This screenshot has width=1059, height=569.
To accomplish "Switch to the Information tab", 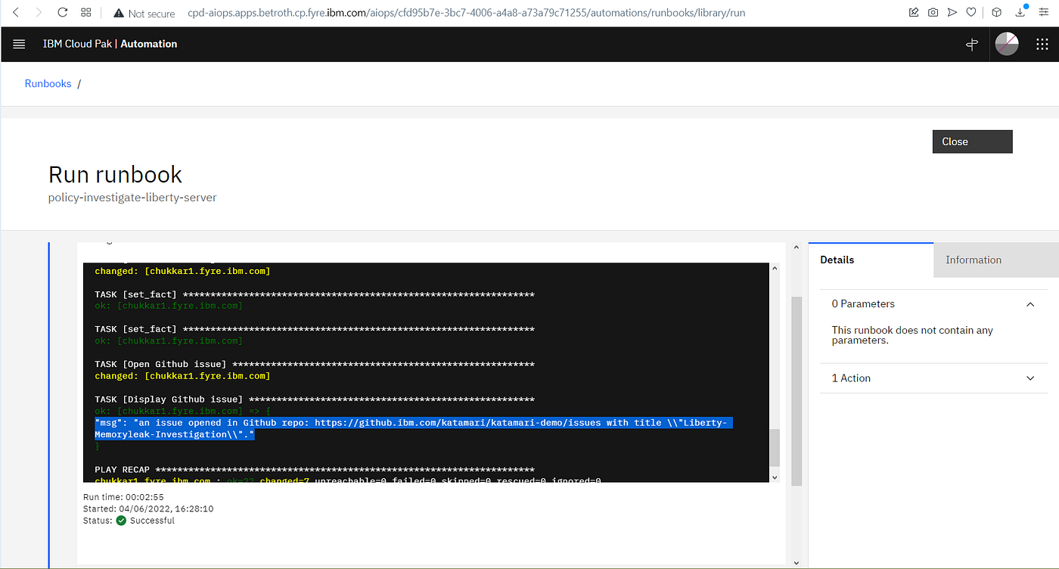I will 996,260.
